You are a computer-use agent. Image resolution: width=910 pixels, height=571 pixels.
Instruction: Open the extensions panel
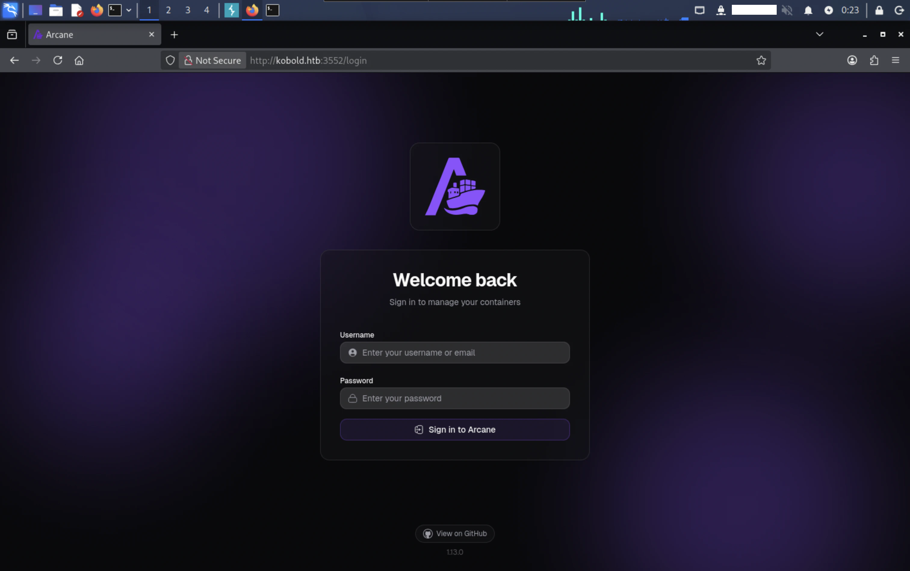[874, 60]
